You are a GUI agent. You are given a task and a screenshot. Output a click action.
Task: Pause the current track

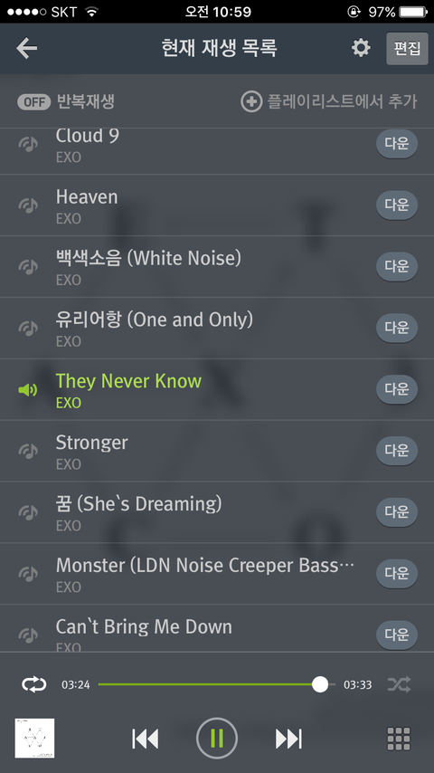217,738
